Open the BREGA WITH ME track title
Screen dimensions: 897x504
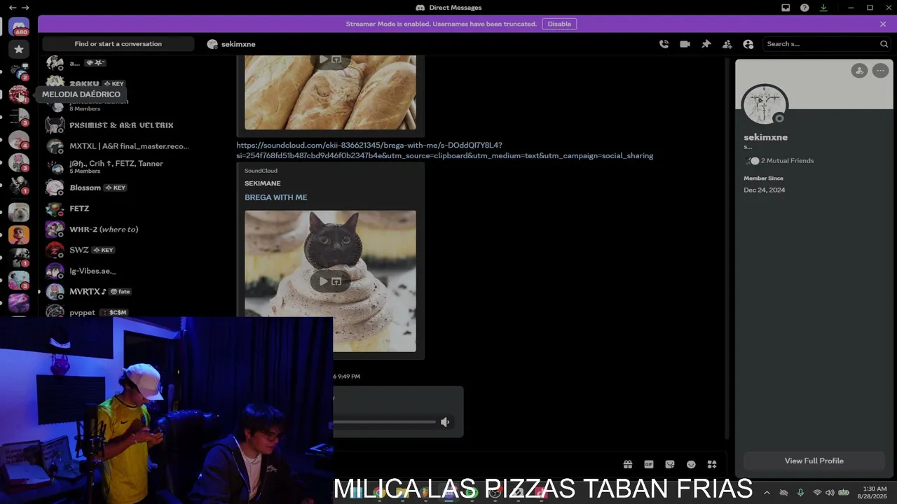[275, 197]
